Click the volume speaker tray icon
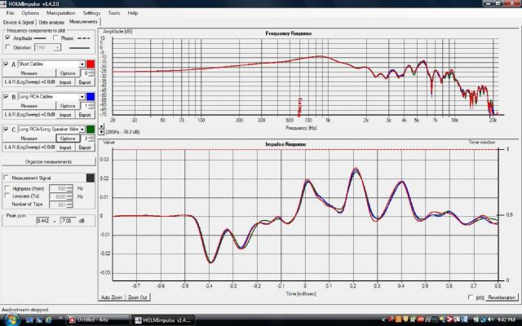 (x=491, y=319)
